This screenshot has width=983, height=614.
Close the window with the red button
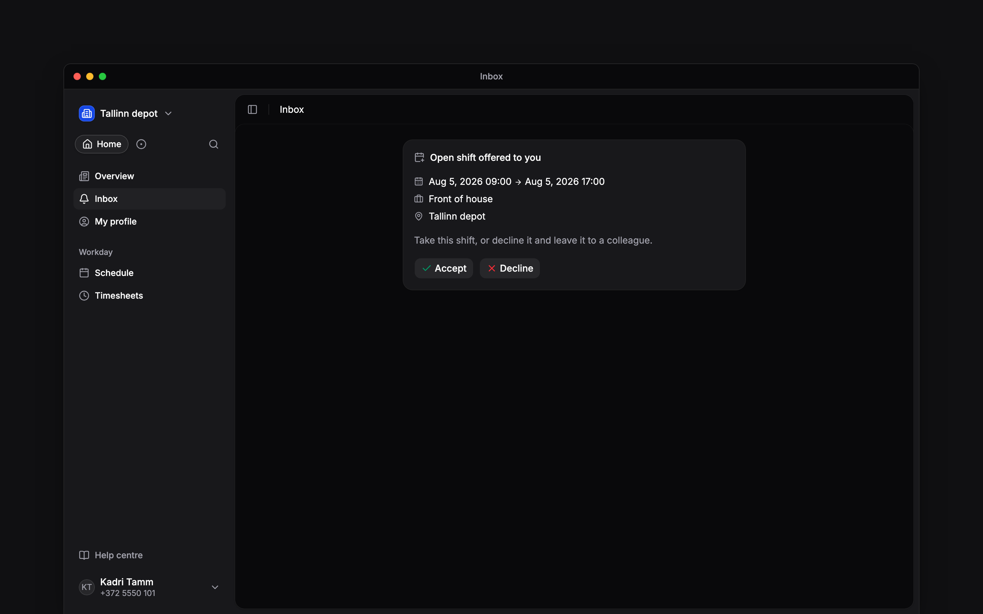point(77,76)
